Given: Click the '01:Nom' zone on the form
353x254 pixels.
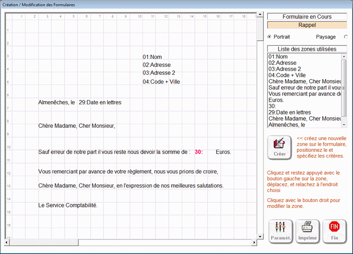Looking at the screenshot, I should coord(152,57).
